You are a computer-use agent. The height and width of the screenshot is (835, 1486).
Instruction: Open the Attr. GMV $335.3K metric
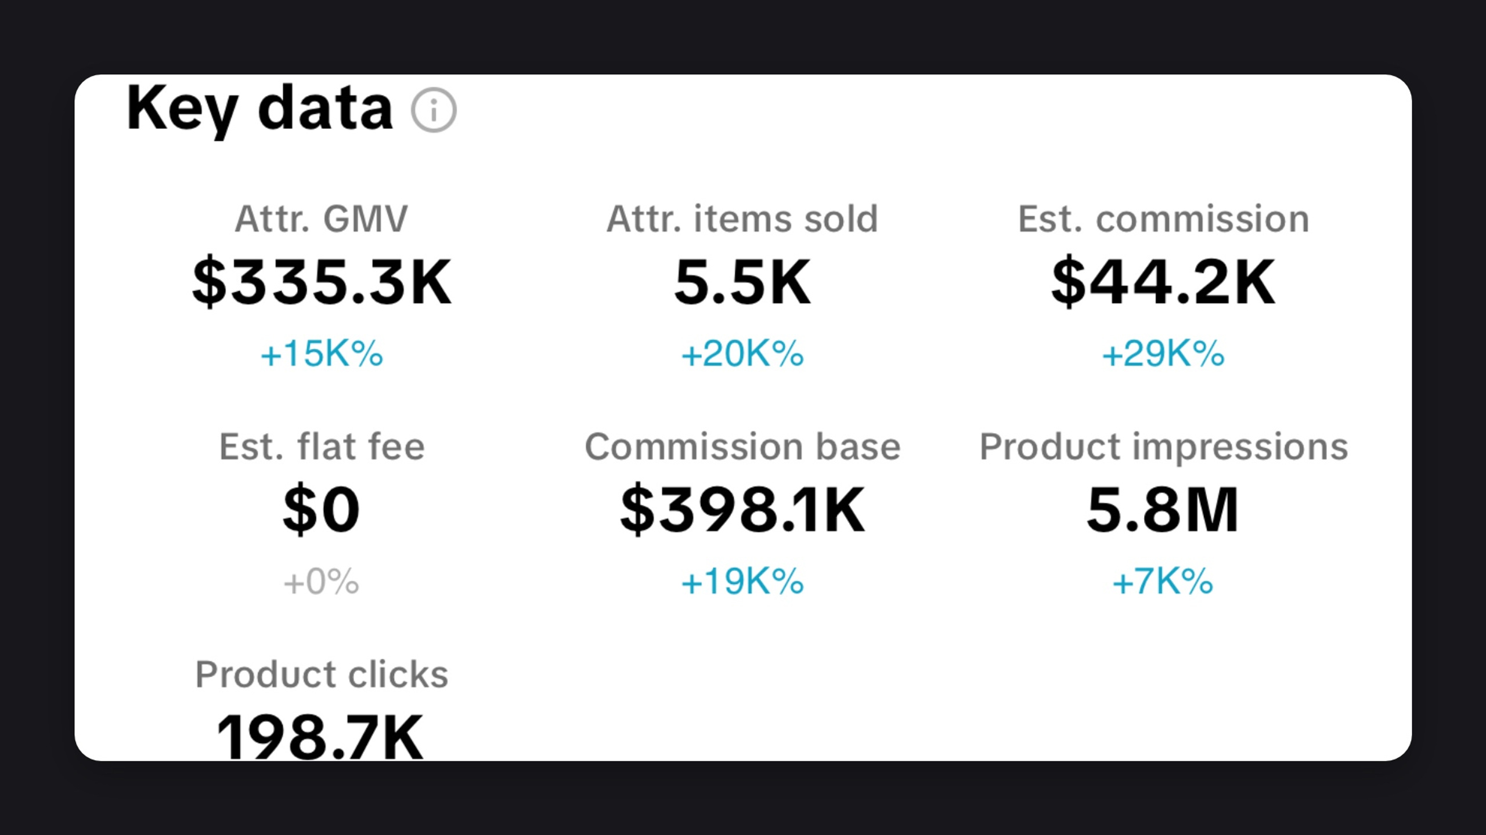(x=322, y=282)
